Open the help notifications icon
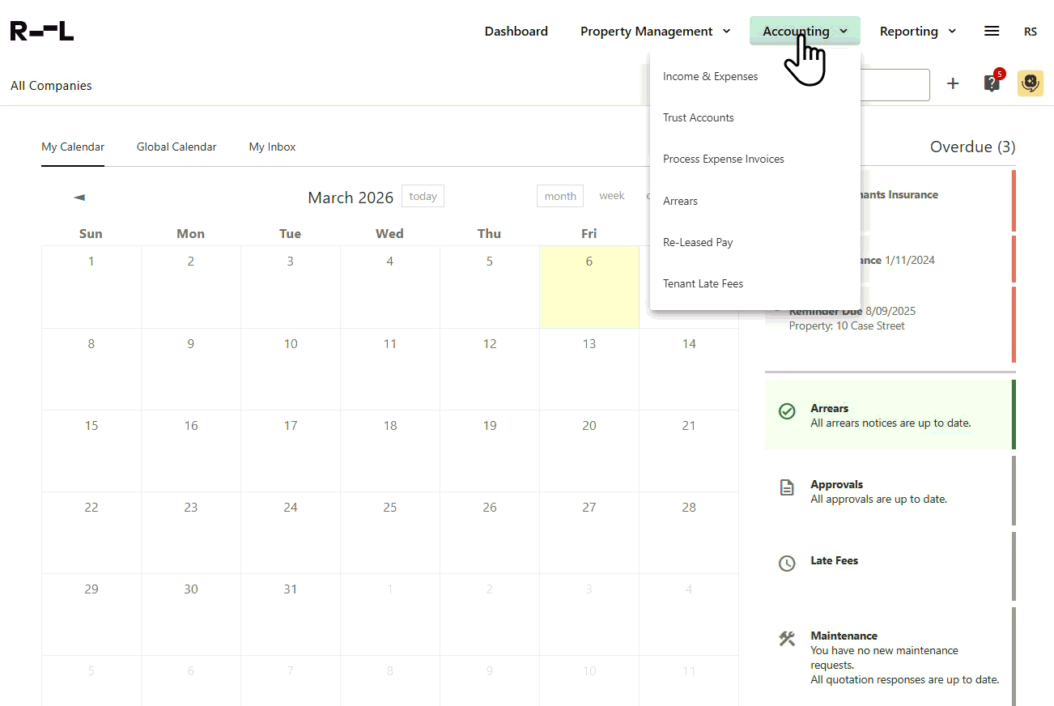The image size is (1054, 706). pyautogui.click(x=992, y=83)
